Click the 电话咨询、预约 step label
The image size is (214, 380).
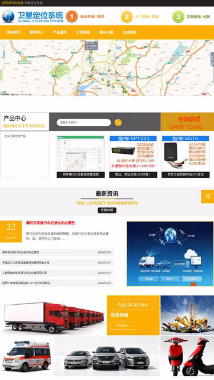pyautogui.click(x=92, y=17)
